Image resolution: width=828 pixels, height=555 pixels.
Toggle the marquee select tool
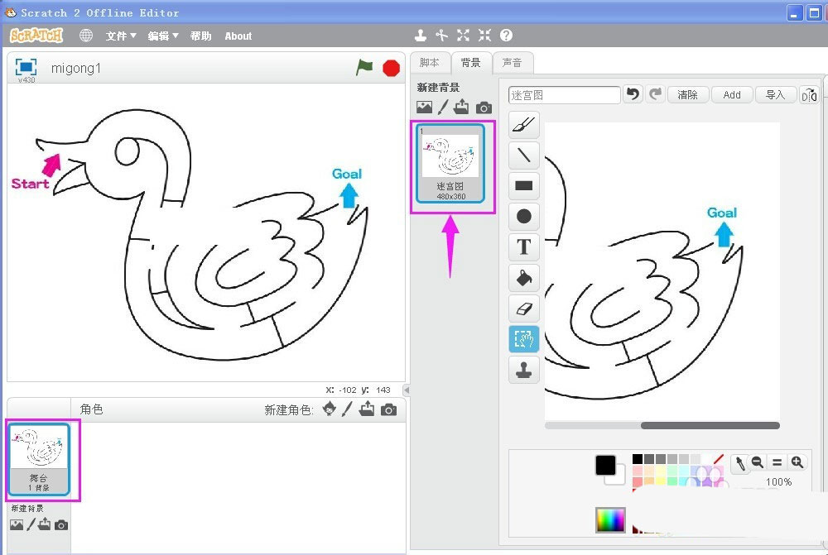[523, 339]
